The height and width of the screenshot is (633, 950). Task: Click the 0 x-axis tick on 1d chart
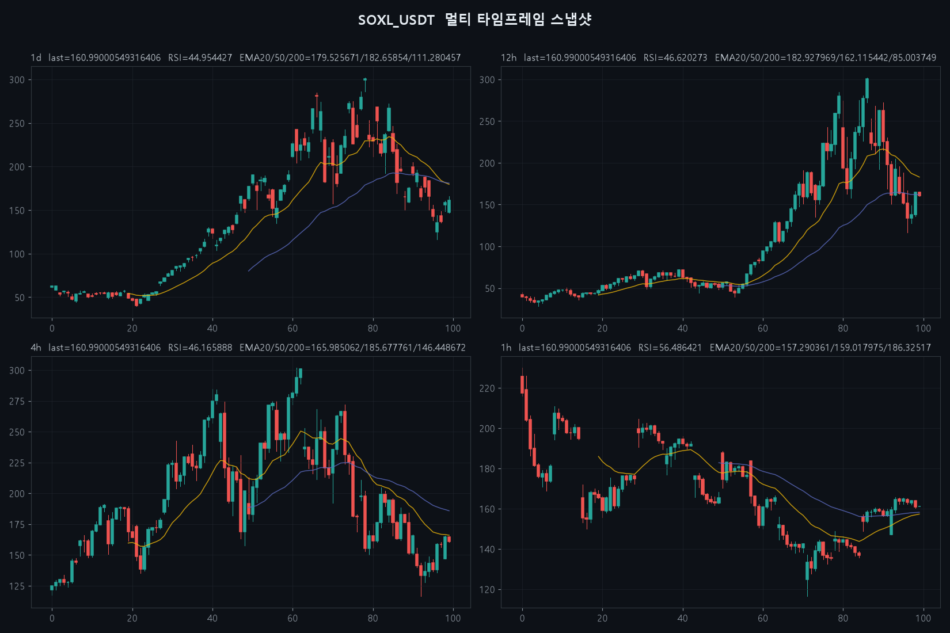(52, 328)
